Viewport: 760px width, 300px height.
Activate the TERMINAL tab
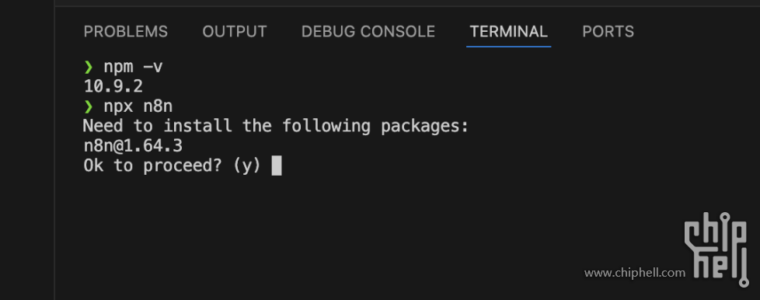[x=508, y=32]
